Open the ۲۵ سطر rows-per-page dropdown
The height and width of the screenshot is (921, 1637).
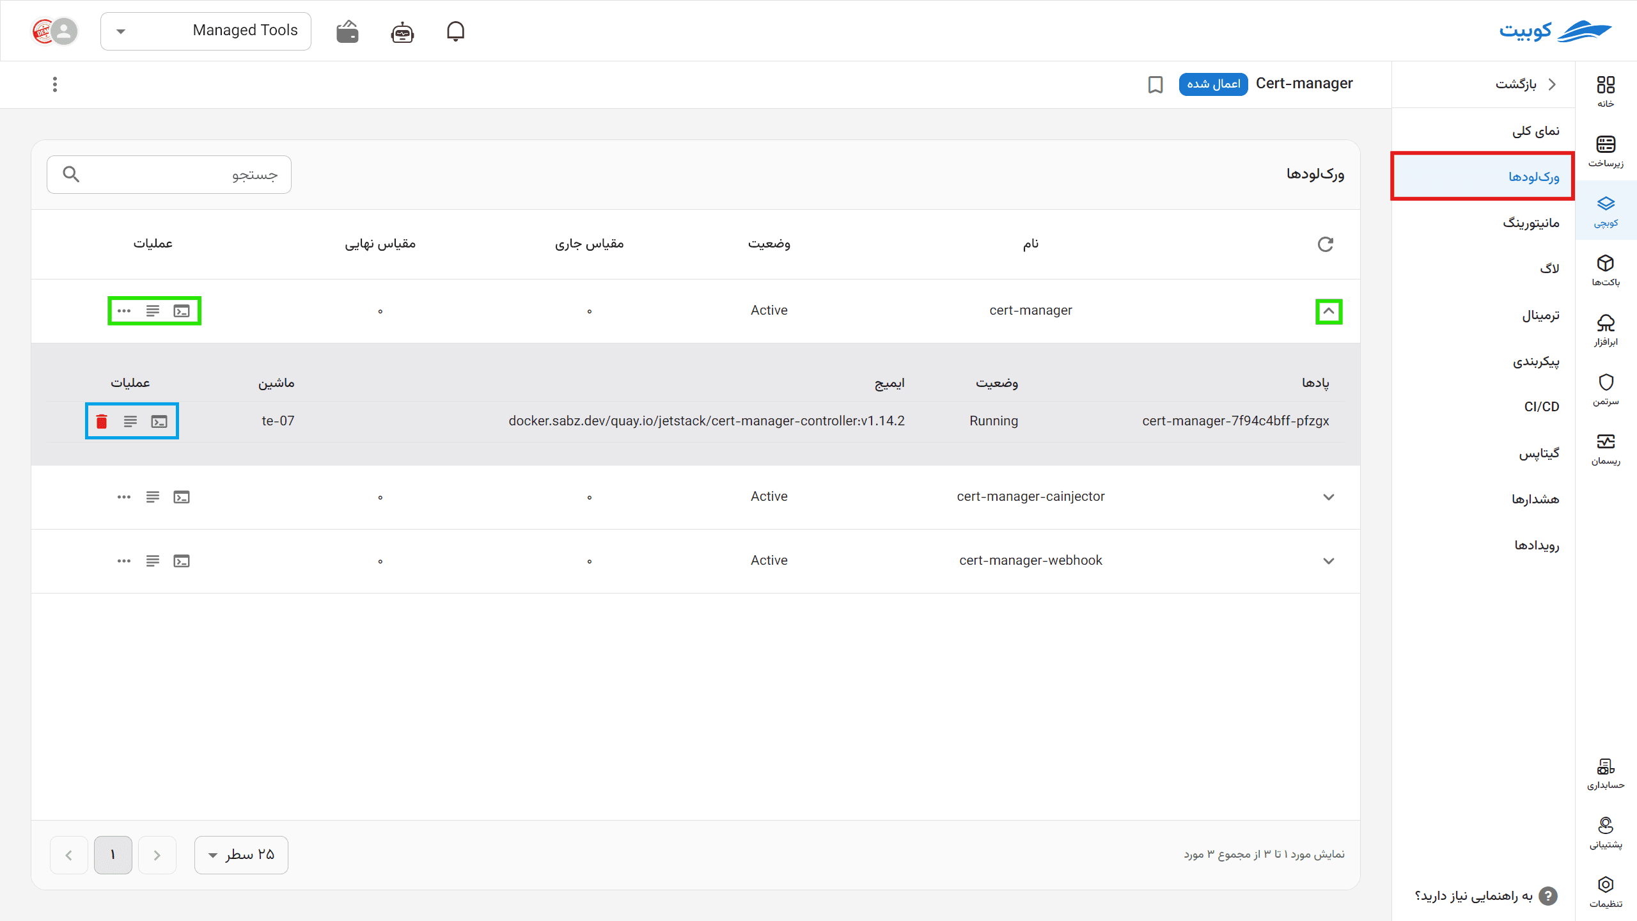[x=241, y=854]
